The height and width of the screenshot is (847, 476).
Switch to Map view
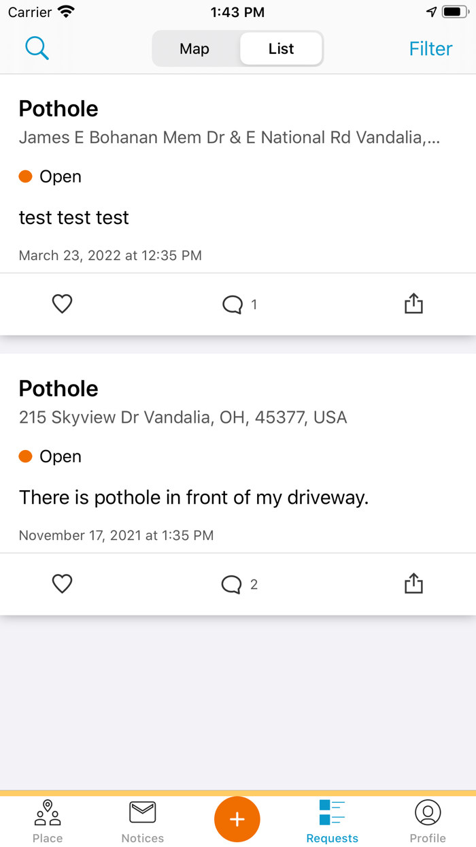tap(194, 49)
